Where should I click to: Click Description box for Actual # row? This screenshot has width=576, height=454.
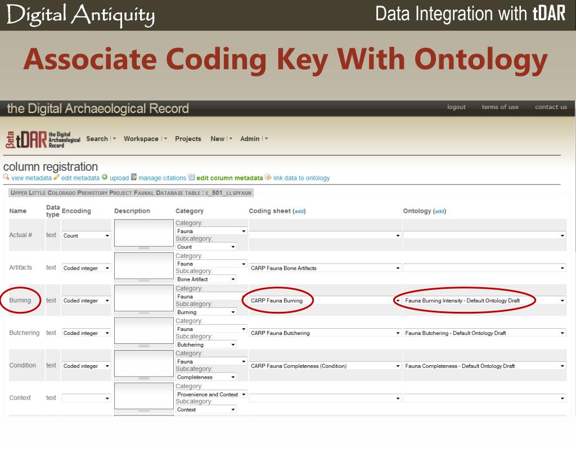coord(144,233)
